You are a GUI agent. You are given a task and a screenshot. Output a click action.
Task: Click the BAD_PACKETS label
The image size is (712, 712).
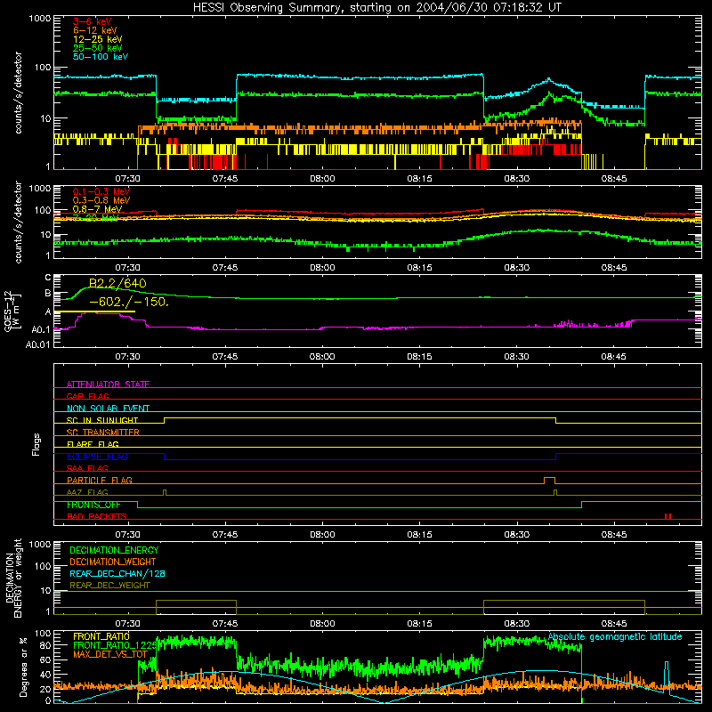[97, 516]
